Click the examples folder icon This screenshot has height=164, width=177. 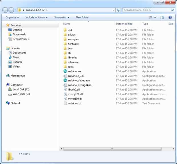point(65,39)
